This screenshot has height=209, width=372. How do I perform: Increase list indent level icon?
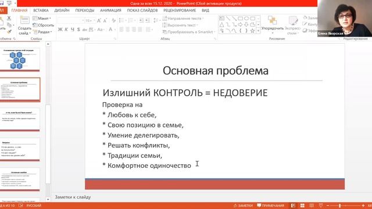[x=147, y=21]
